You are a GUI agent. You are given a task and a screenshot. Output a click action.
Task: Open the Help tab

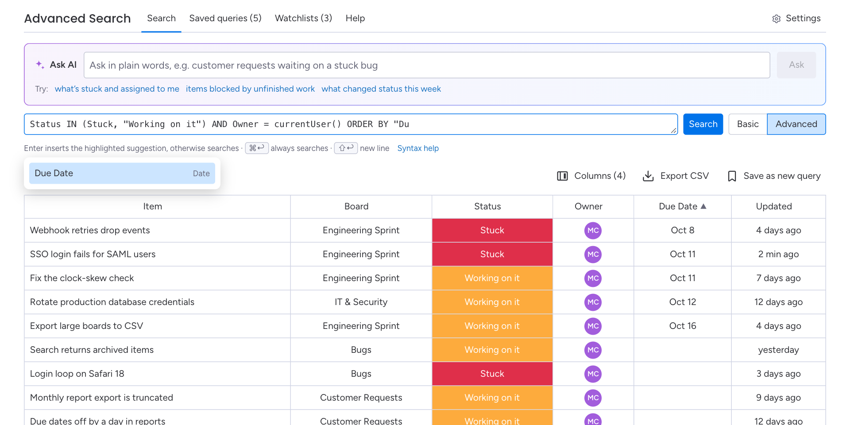(355, 18)
